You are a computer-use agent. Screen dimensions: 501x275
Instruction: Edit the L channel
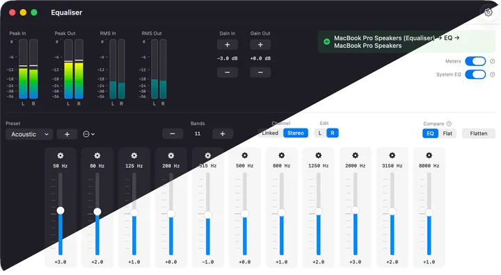pyautogui.click(x=320, y=133)
